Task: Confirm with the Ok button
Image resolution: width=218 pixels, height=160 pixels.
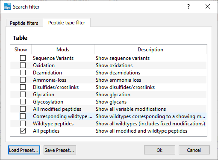Action: [x=159, y=150]
